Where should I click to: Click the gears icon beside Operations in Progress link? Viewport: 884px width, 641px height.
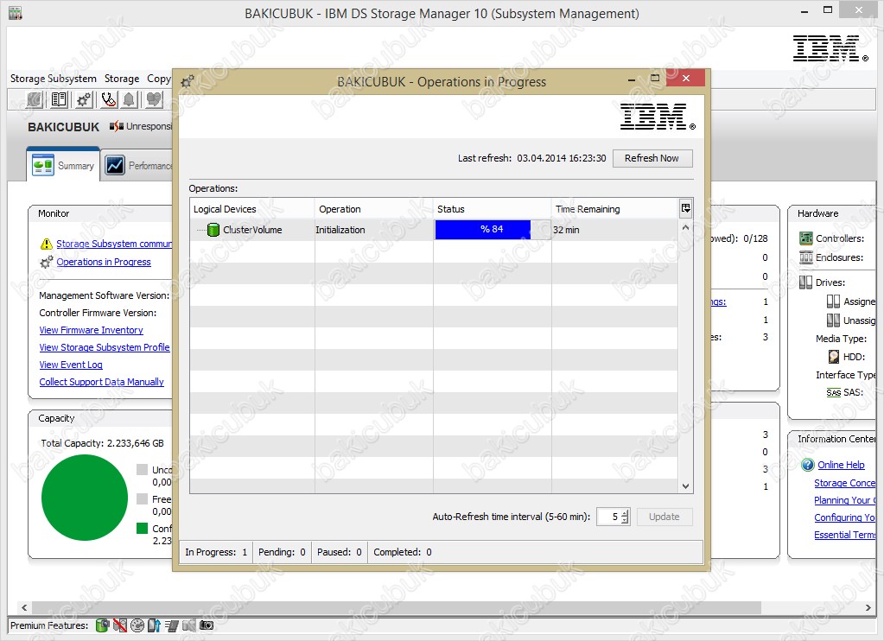click(46, 262)
